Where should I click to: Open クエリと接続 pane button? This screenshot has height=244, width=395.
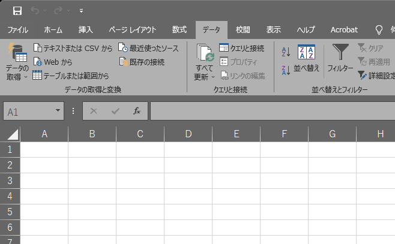[241, 48]
